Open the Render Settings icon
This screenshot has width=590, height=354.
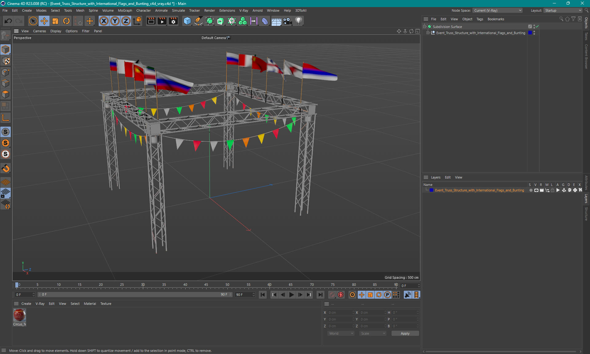(173, 21)
